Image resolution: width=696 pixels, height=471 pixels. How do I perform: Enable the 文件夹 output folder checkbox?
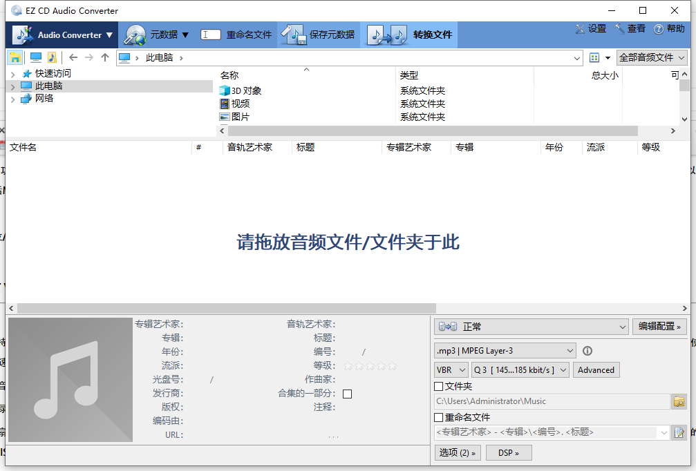pos(439,387)
